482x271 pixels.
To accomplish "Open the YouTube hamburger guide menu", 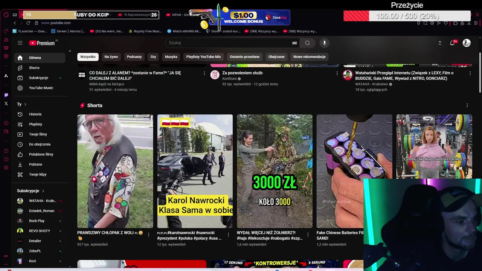I will tap(20, 43).
